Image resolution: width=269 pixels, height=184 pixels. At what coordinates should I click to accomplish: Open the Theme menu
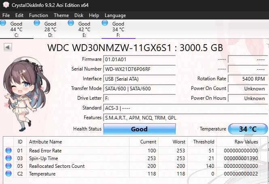pyautogui.click(x=61, y=15)
